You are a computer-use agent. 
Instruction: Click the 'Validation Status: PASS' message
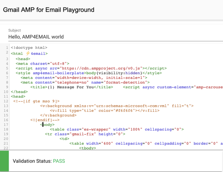coord(39,161)
